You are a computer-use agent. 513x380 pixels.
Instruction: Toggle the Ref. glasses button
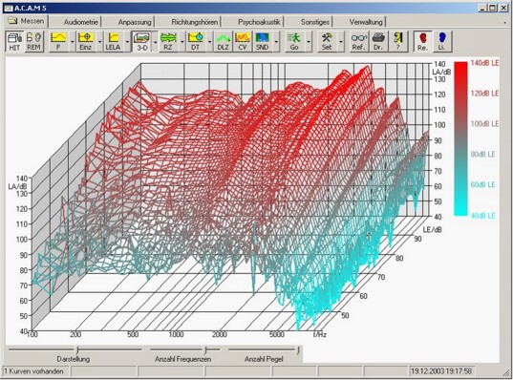click(358, 41)
